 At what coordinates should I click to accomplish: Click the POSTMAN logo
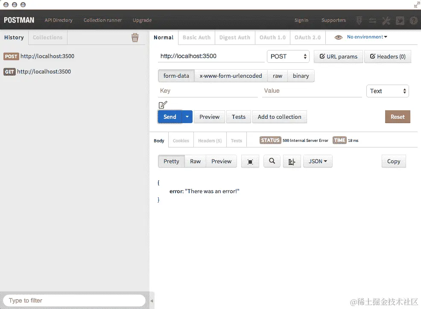coord(19,20)
